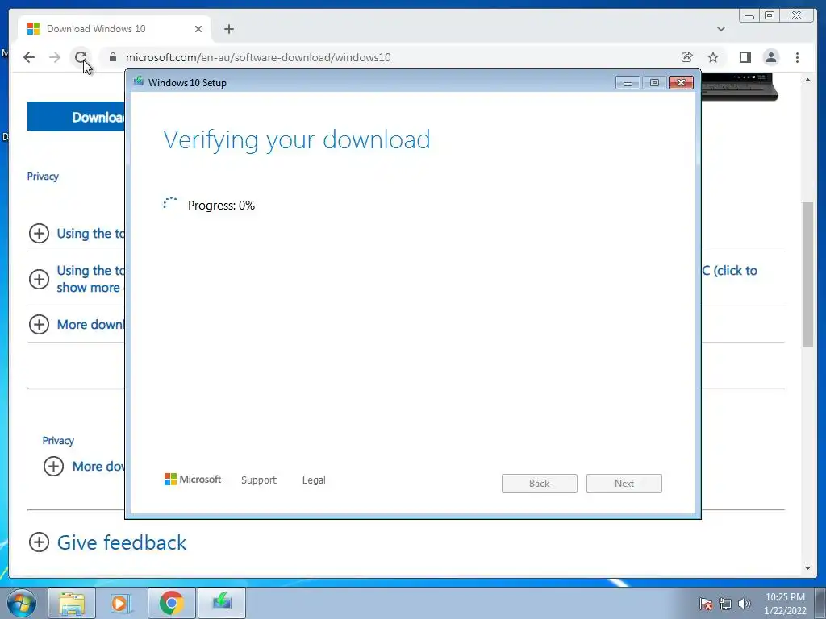This screenshot has width=826, height=619.
Task: Click the Legal link in Setup
Action: (x=314, y=480)
